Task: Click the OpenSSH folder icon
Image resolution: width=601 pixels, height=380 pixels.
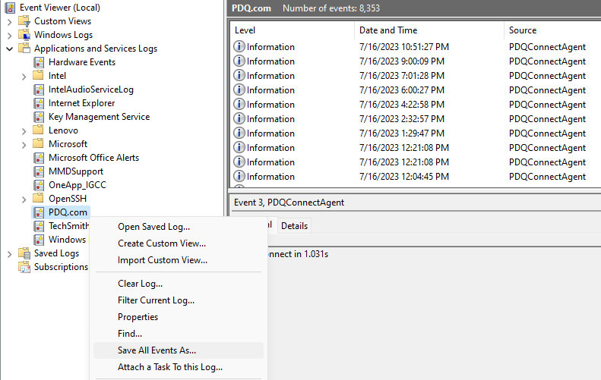Action: [x=38, y=198]
